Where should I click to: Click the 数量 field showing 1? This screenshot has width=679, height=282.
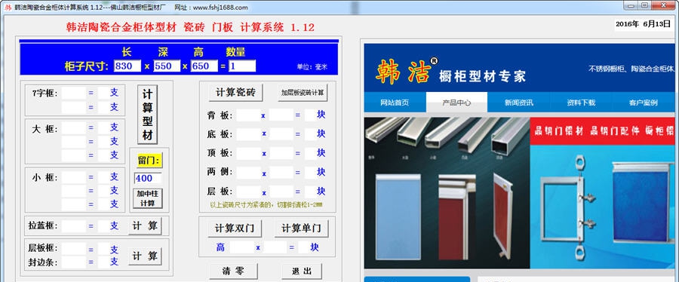point(242,66)
